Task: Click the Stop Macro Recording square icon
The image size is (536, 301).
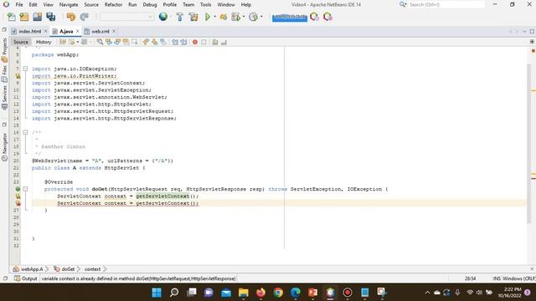Action: click(x=204, y=42)
